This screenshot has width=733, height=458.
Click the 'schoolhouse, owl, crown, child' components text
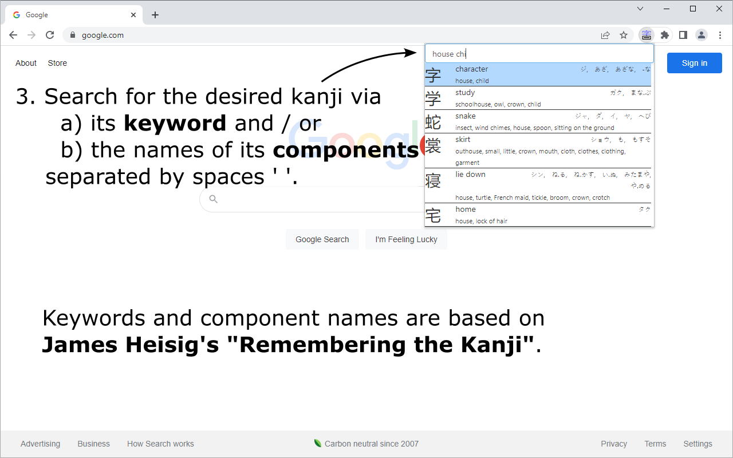point(498,104)
